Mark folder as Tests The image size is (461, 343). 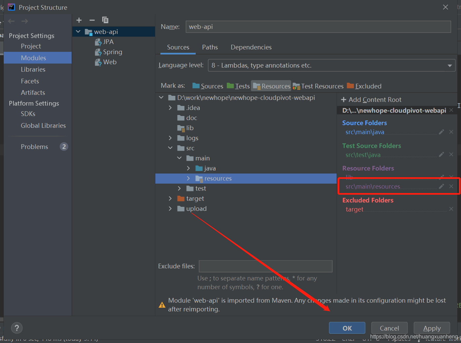(x=238, y=86)
